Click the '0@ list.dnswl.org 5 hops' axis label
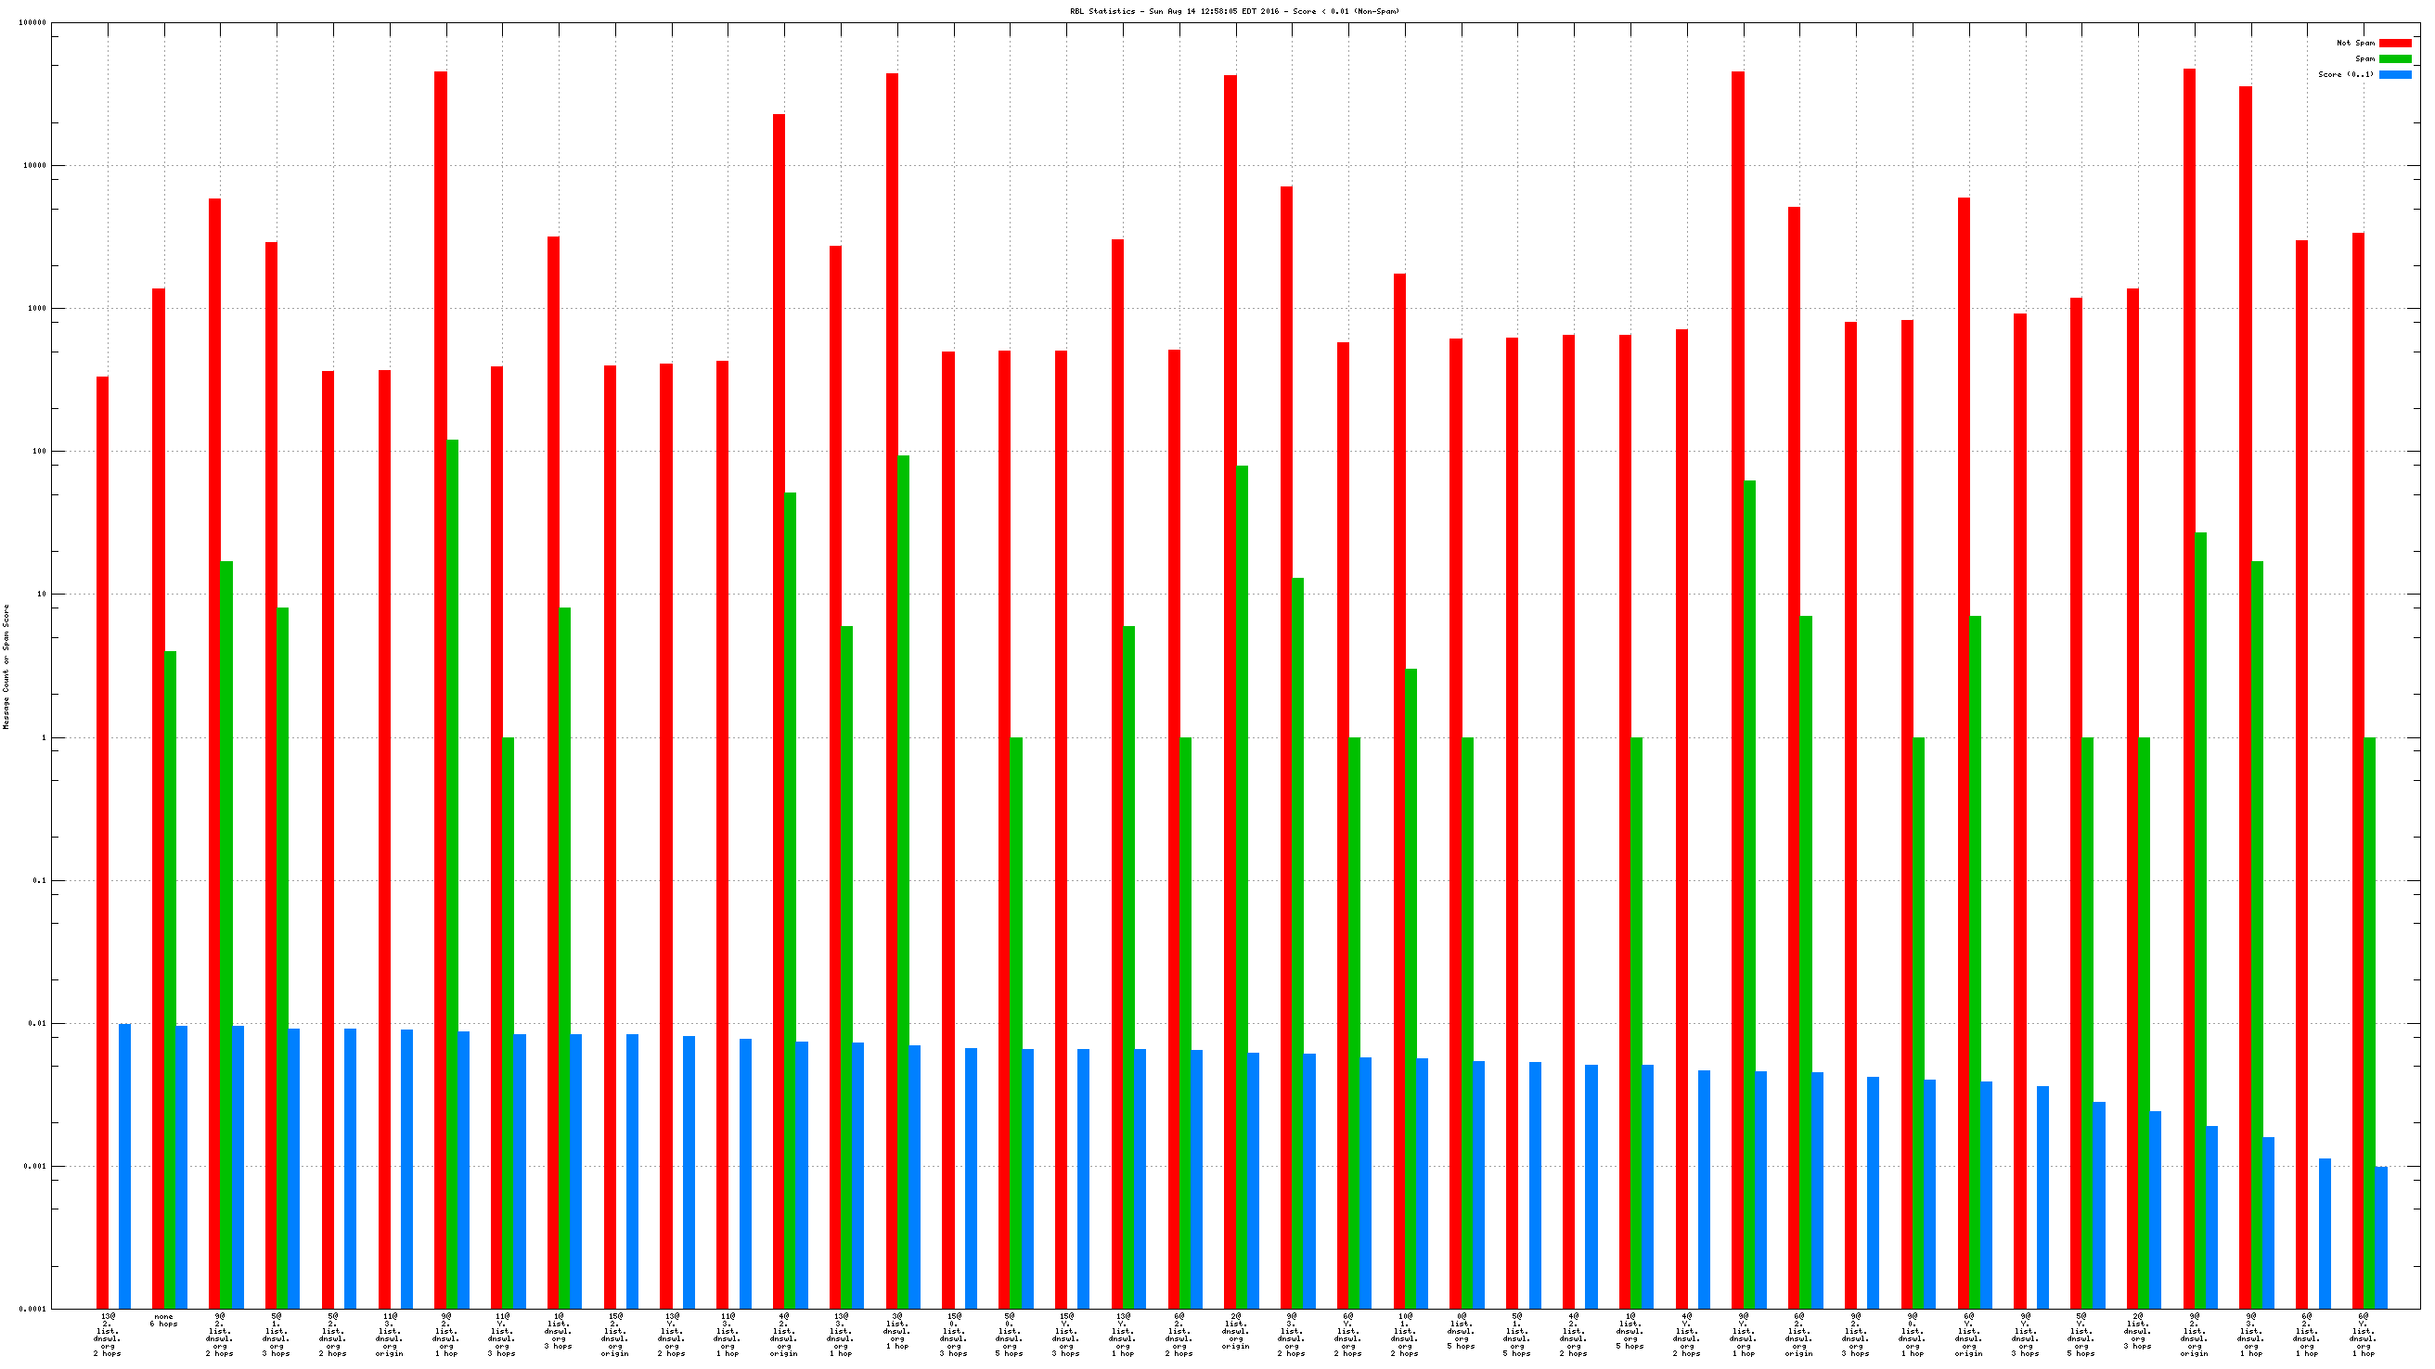Screen dimensions: 2435x1369 [1461, 1330]
